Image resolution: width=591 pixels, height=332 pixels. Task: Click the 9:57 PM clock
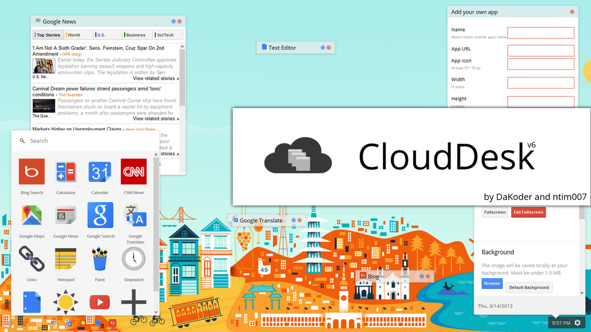pyautogui.click(x=561, y=323)
